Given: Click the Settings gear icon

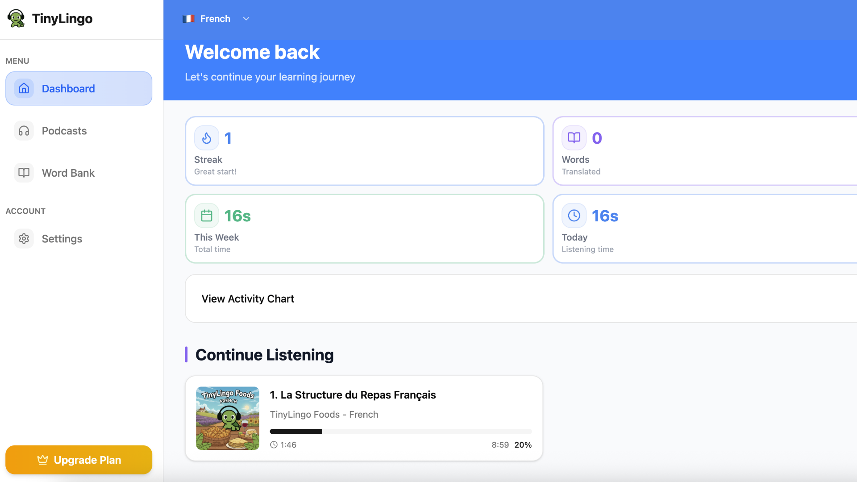Looking at the screenshot, I should click(24, 238).
